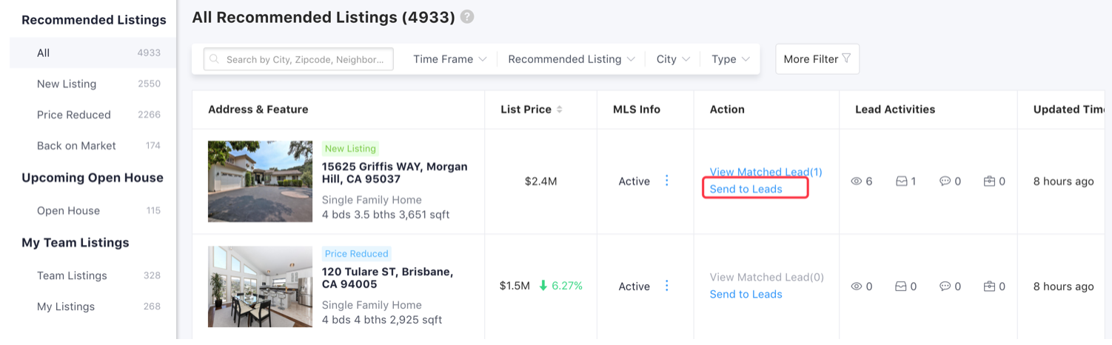Viewport: 1112px width, 345px height.
Task: Expand the City filter dropdown
Action: (x=673, y=59)
